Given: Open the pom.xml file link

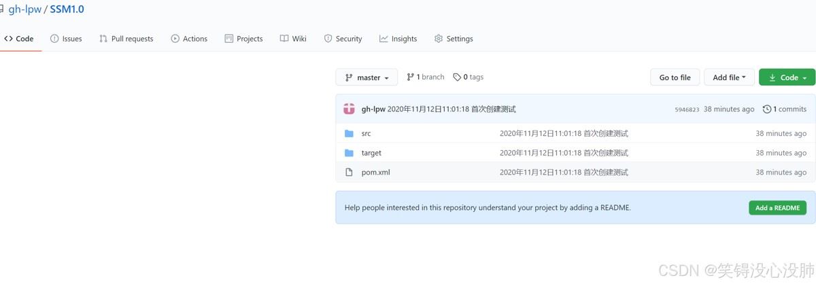Looking at the screenshot, I should coord(375,173).
